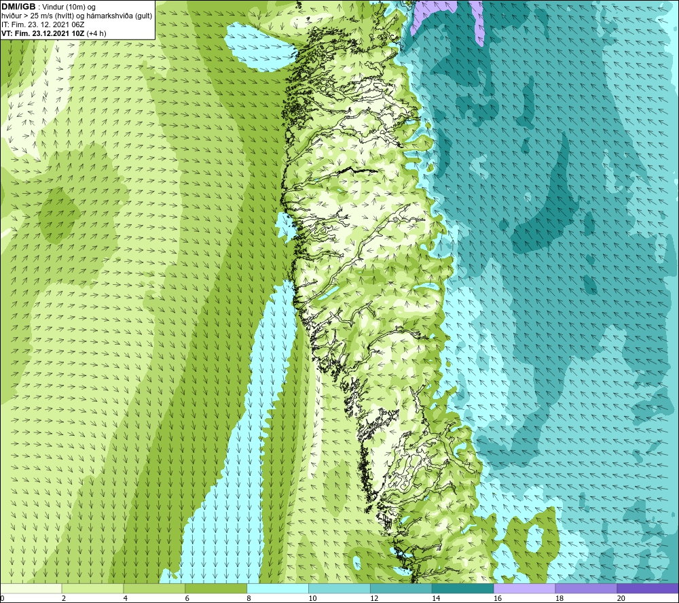The height and width of the screenshot is (603, 679).
Task: Click the 'IT: Fim. 23. 12. 2021 06Z' line
Action: (42, 24)
